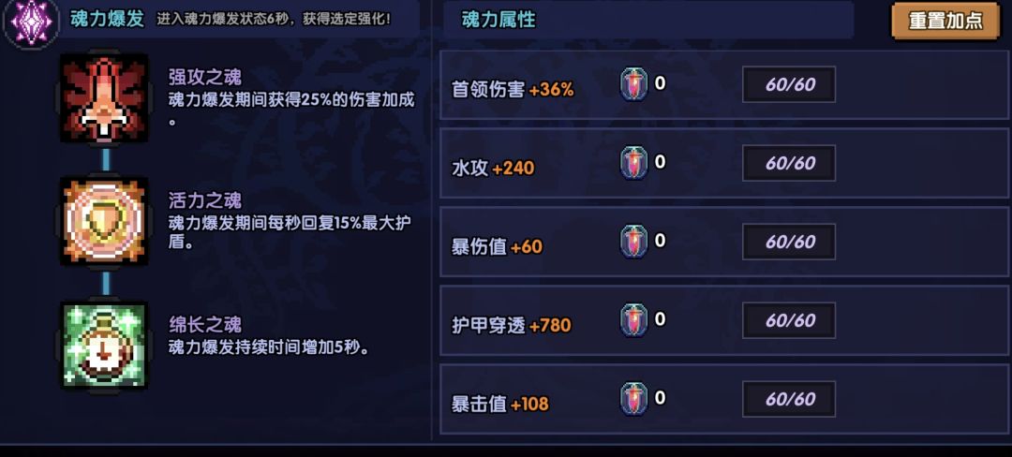Click the soul gem icon beside 护甲穿透

634,321
